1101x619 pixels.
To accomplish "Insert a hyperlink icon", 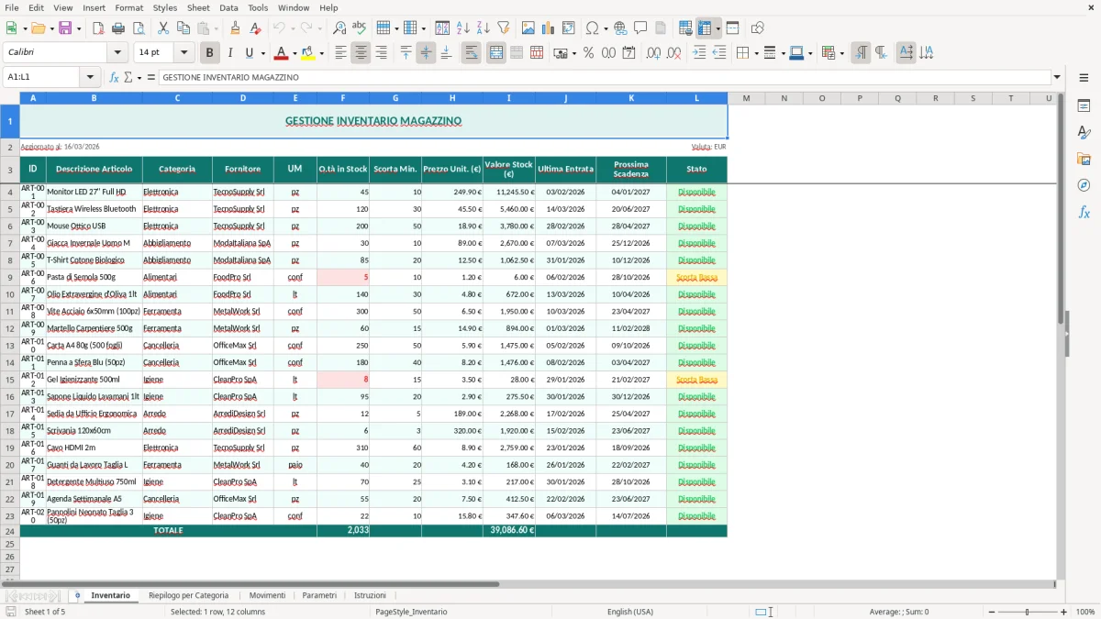I will [x=620, y=28].
